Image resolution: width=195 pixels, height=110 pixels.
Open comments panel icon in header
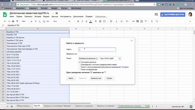[156, 14]
